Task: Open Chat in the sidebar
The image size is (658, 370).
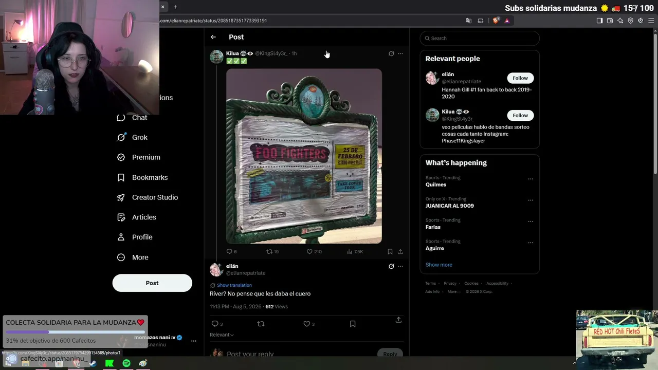Action: coord(132,118)
